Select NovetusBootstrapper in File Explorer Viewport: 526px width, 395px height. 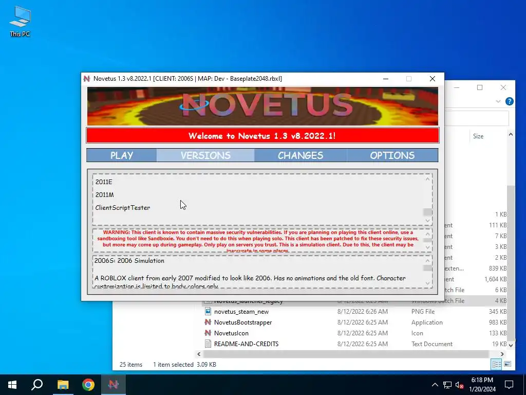pyautogui.click(x=243, y=322)
